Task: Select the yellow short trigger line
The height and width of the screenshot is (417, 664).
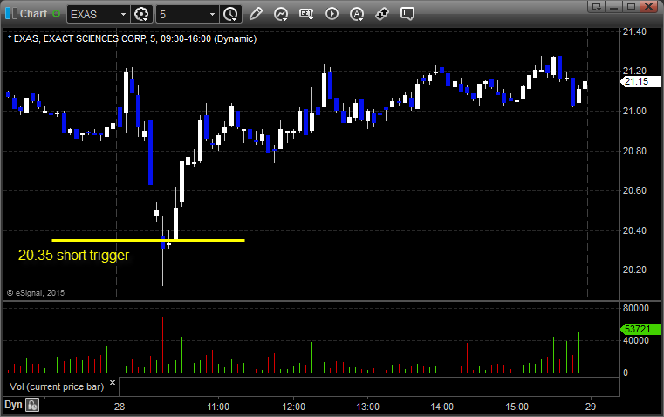Action: click(148, 241)
